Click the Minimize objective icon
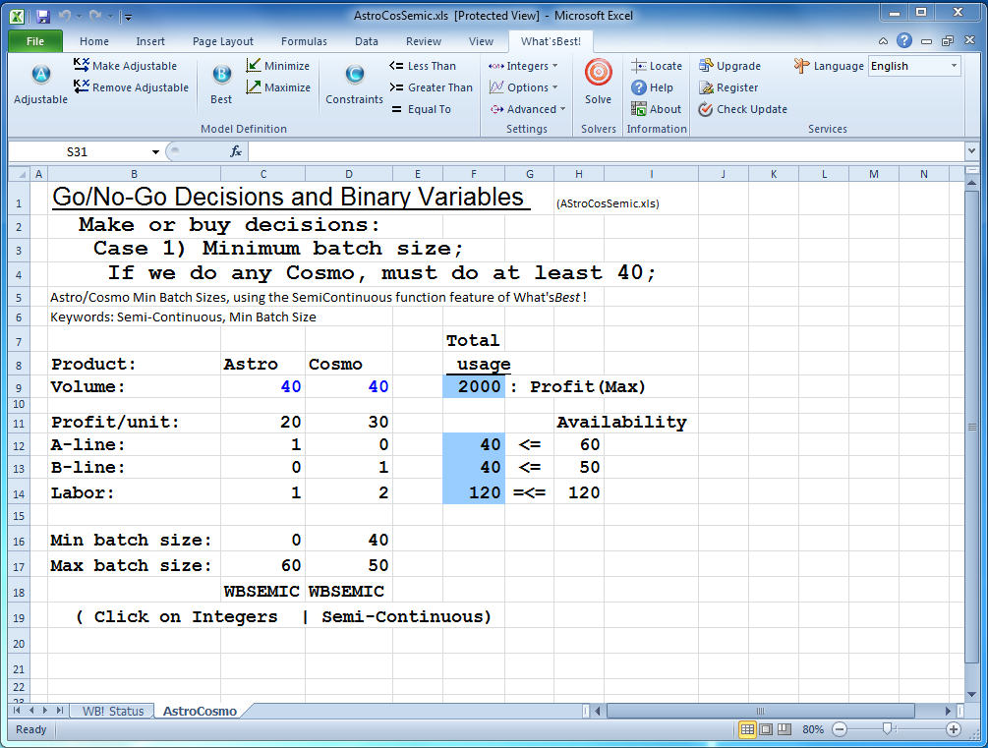Screen dimensions: 988x748 tap(254, 66)
